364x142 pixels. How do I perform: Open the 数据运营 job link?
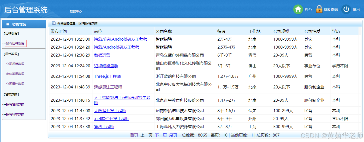(102, 55)
